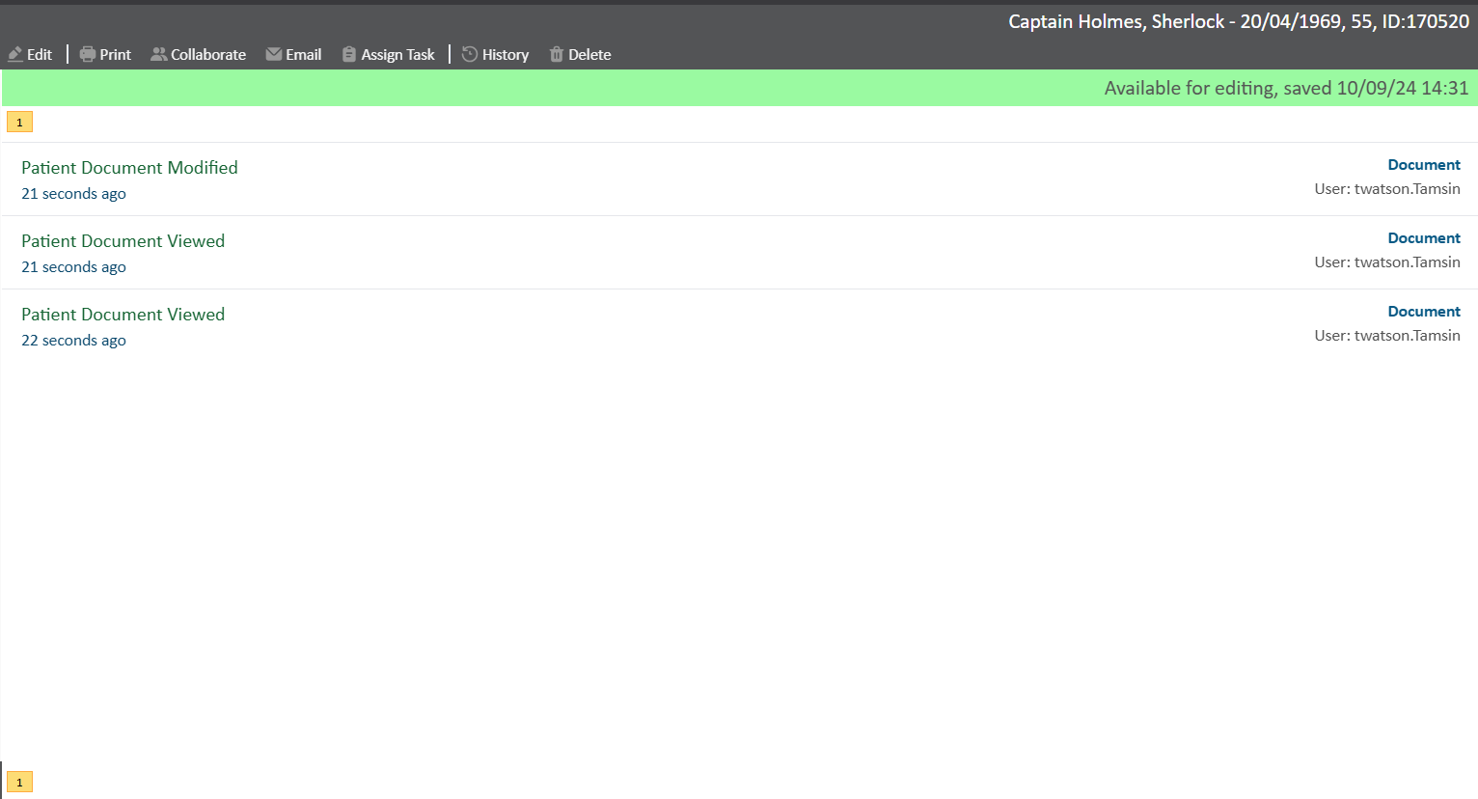
Task: Click the Print printer icon
Action: coord(88,55)
